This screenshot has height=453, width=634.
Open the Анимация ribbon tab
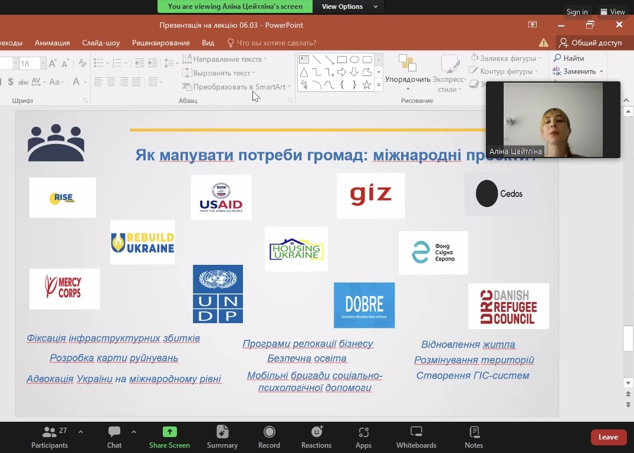52,42
